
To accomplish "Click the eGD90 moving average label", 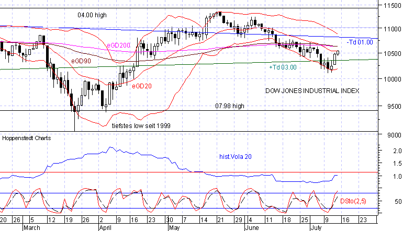I will (82, 61).
